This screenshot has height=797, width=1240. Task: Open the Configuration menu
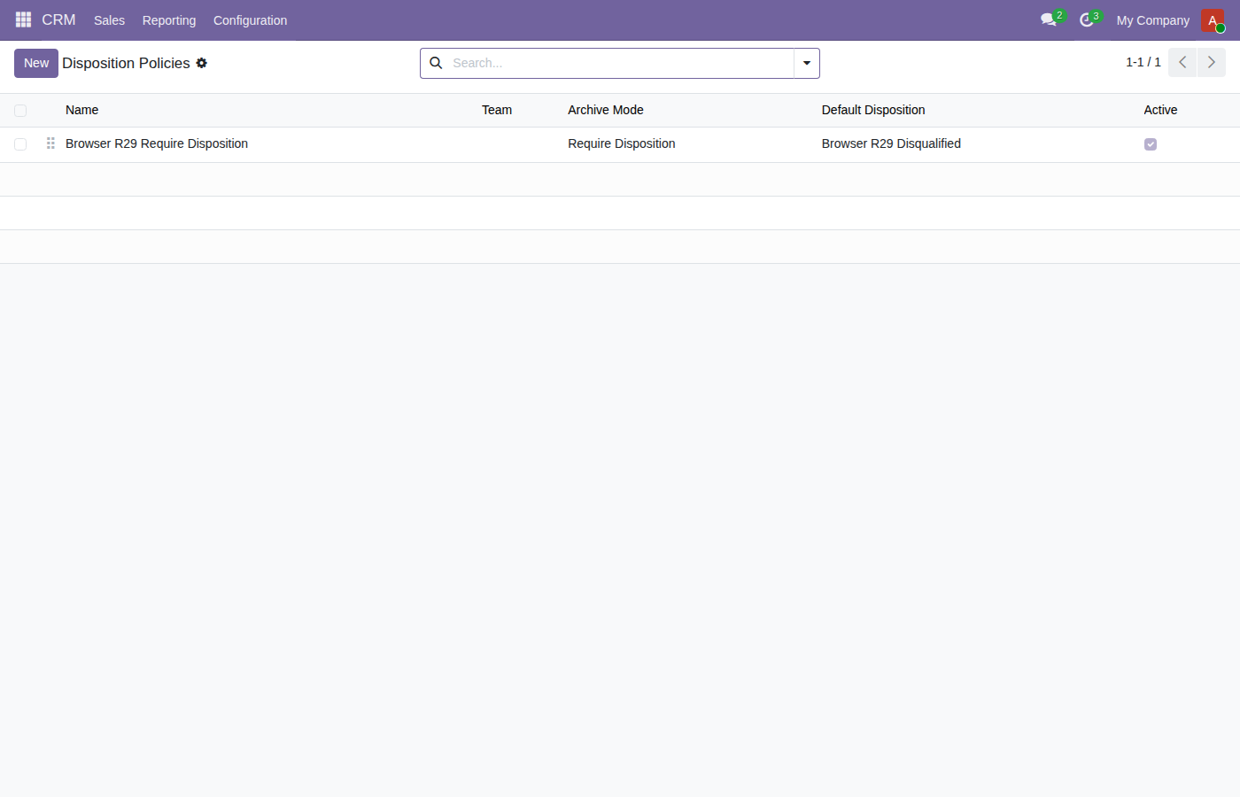point(250,20)
